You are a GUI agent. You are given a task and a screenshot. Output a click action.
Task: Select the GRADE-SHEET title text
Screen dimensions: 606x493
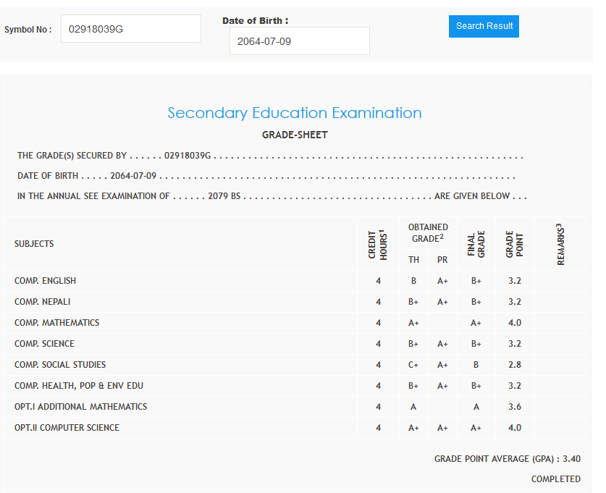295,135
